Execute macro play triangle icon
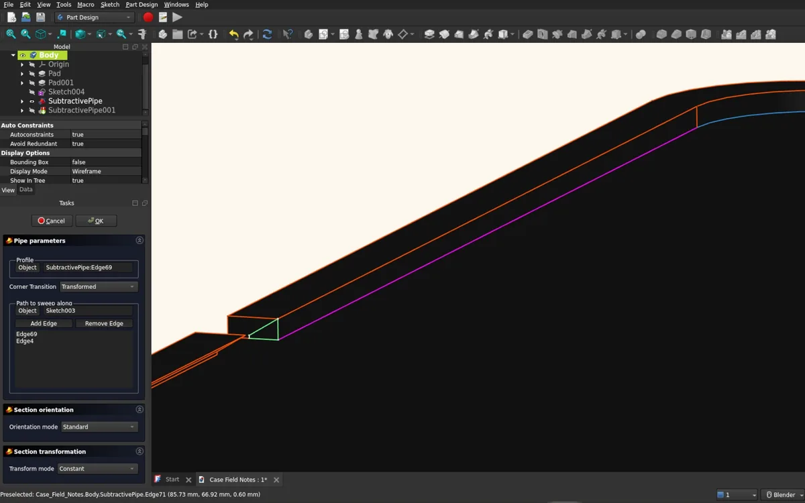 tap(177, 17)
